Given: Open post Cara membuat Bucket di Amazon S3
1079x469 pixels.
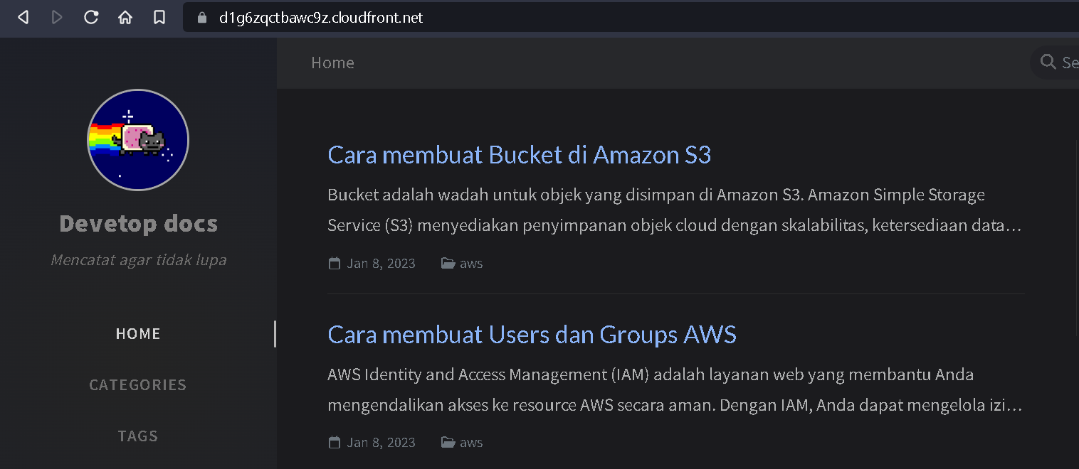Looking at the screenshot, I should click(519, 155).
